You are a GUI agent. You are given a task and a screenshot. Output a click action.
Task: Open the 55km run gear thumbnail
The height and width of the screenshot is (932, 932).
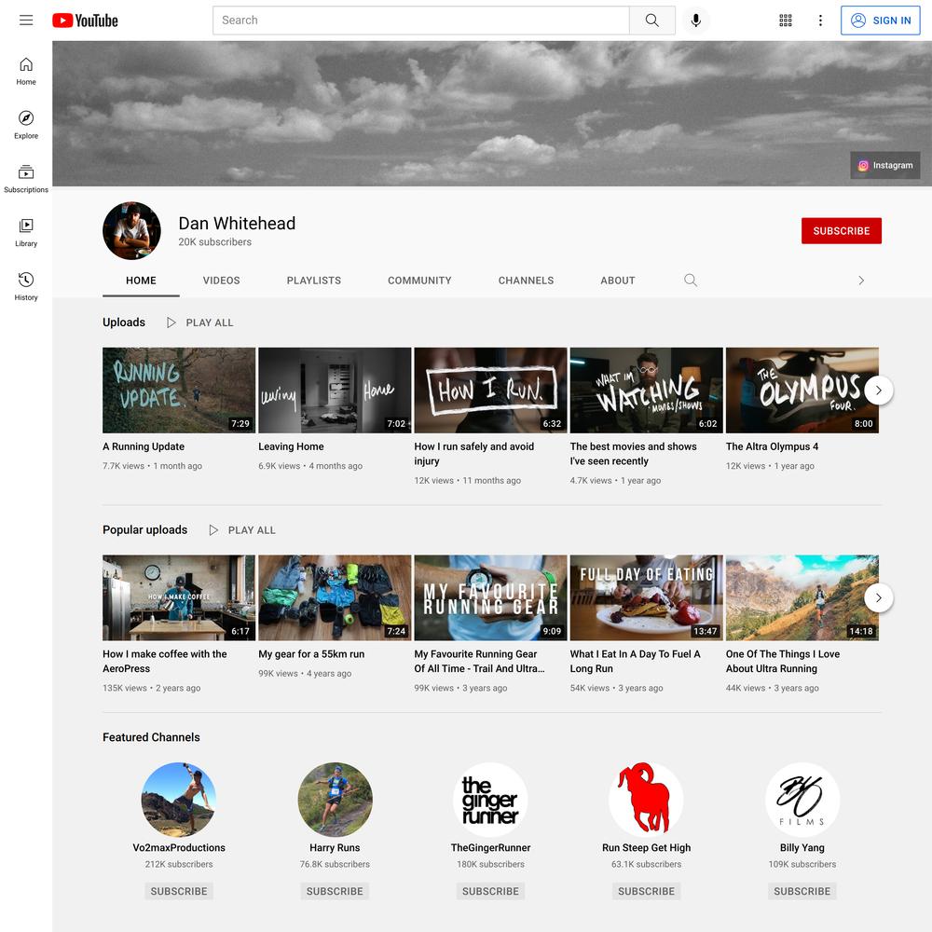click(x=335, y=598)
